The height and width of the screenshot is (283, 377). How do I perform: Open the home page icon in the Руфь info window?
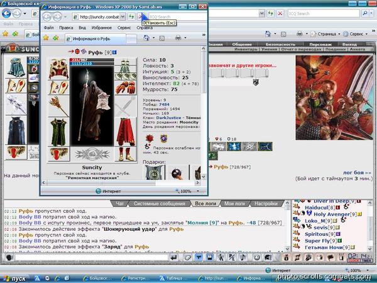(x=146, y=38)
